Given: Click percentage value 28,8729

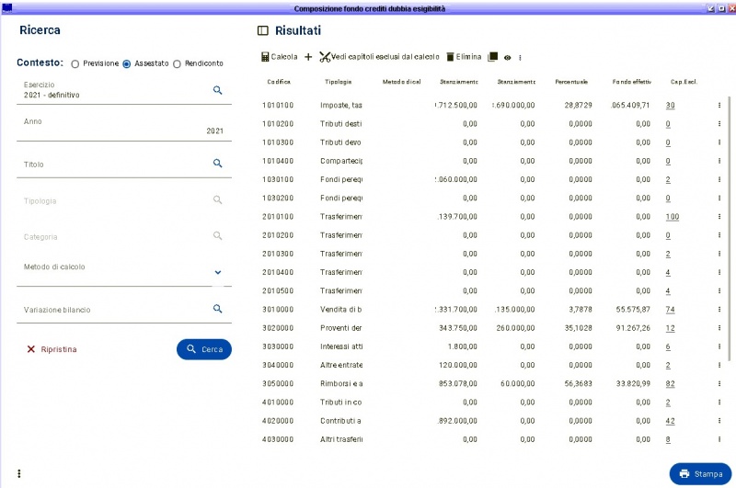Looking at the screenshot, I should click(x=578, y=106).
